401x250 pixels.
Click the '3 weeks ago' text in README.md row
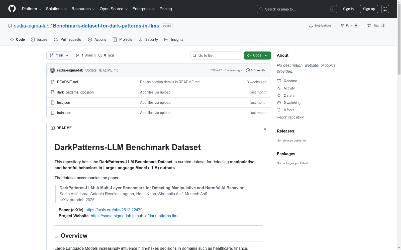coord(257,82)
